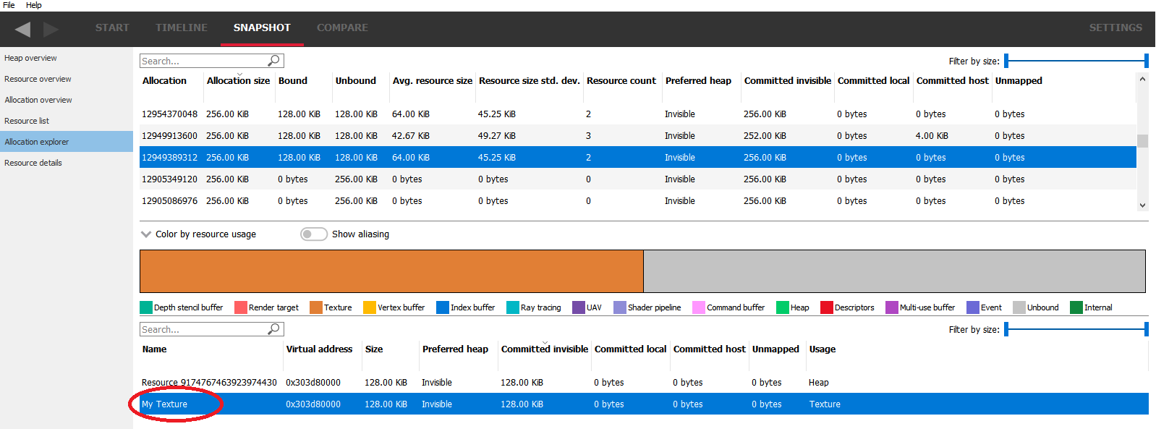1156x429 pixels.
Task: Switch to the TIMELINE tab
Action: (181, 27)
